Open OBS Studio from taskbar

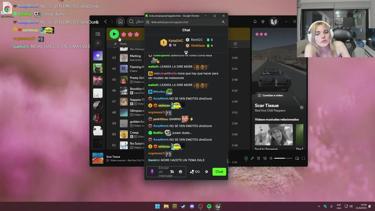coord(200,206)
